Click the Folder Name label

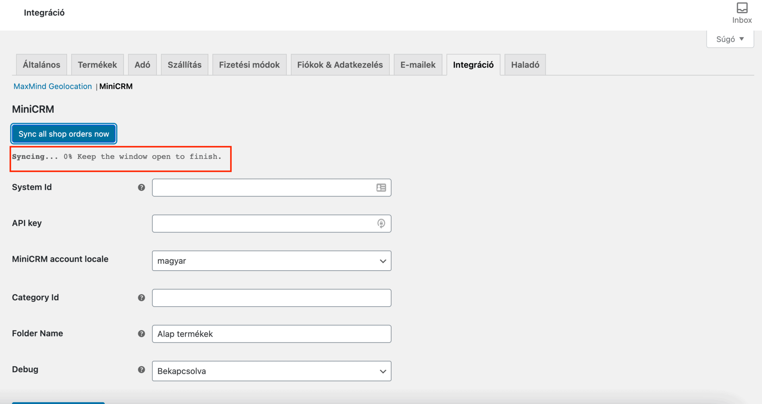tap(37, 333)
